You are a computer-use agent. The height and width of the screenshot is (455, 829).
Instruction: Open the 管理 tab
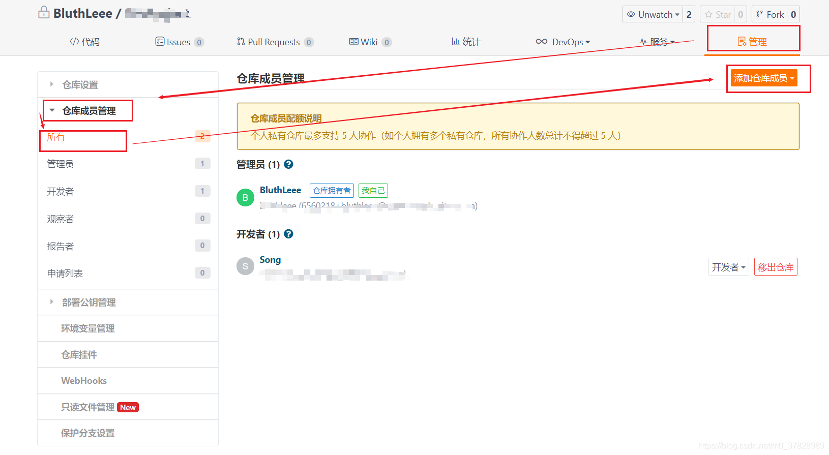752,42
